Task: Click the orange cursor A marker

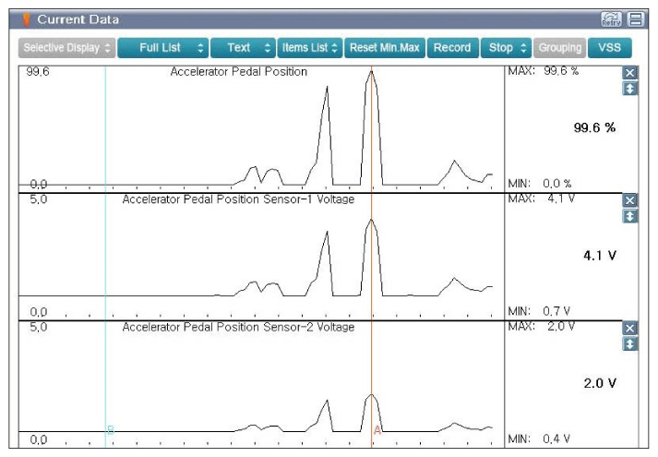Action: 377,428
